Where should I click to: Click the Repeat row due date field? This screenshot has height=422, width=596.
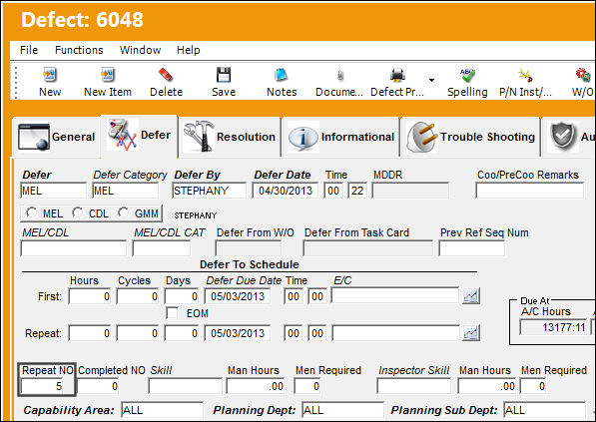click(x=238, y=333)
